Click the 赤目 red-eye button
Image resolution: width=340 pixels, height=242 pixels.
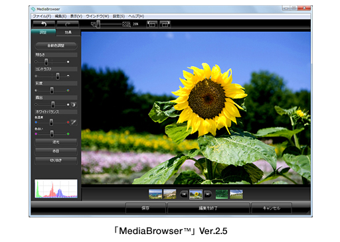56,151
